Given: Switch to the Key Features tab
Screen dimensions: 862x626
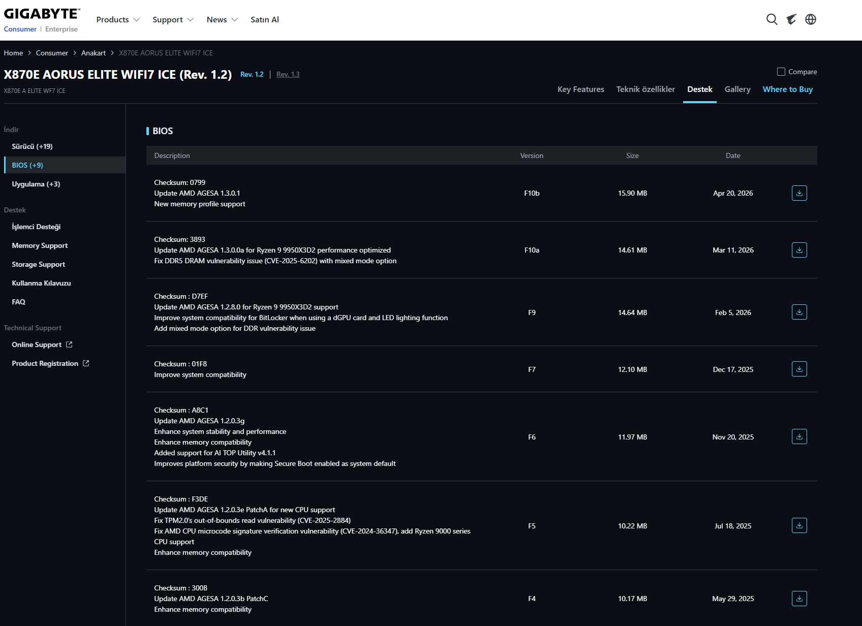Looking at the screenshot, I should [x=581, y=89].
